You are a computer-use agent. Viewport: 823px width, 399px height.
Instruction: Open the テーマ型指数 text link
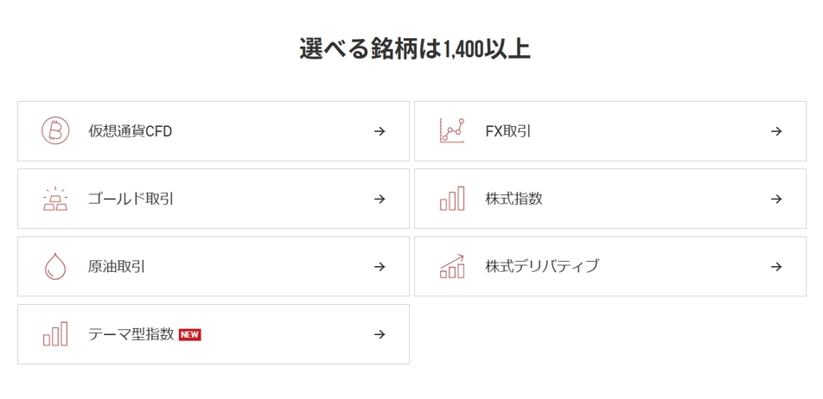point(131,334)
